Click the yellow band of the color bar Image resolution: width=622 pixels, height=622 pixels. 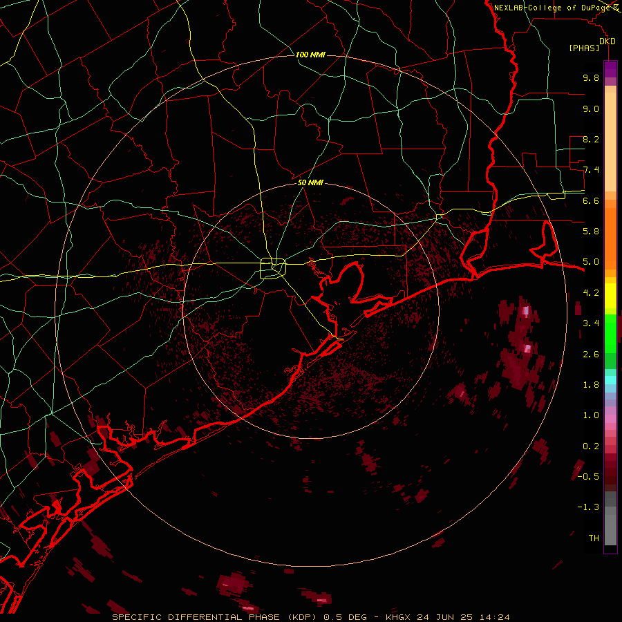pos(610,296)
